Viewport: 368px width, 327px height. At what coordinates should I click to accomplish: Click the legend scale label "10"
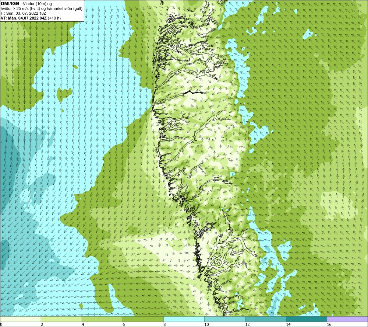click(x=206, y=325)
